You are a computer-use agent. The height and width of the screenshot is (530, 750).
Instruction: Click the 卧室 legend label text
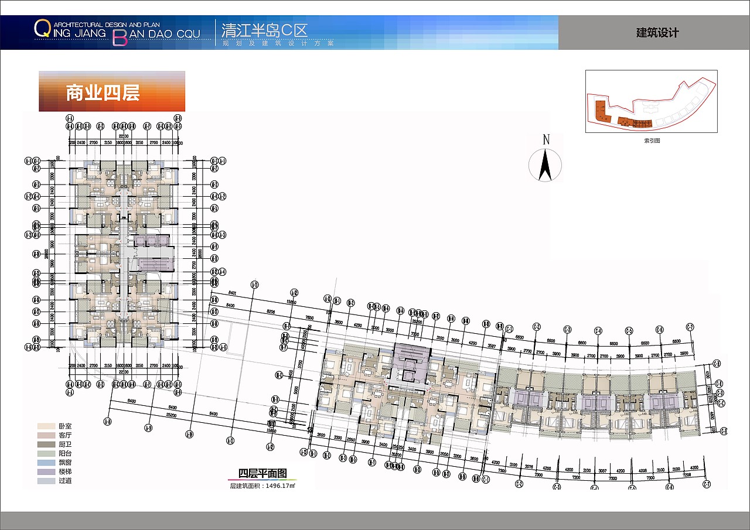pos(65,426)
